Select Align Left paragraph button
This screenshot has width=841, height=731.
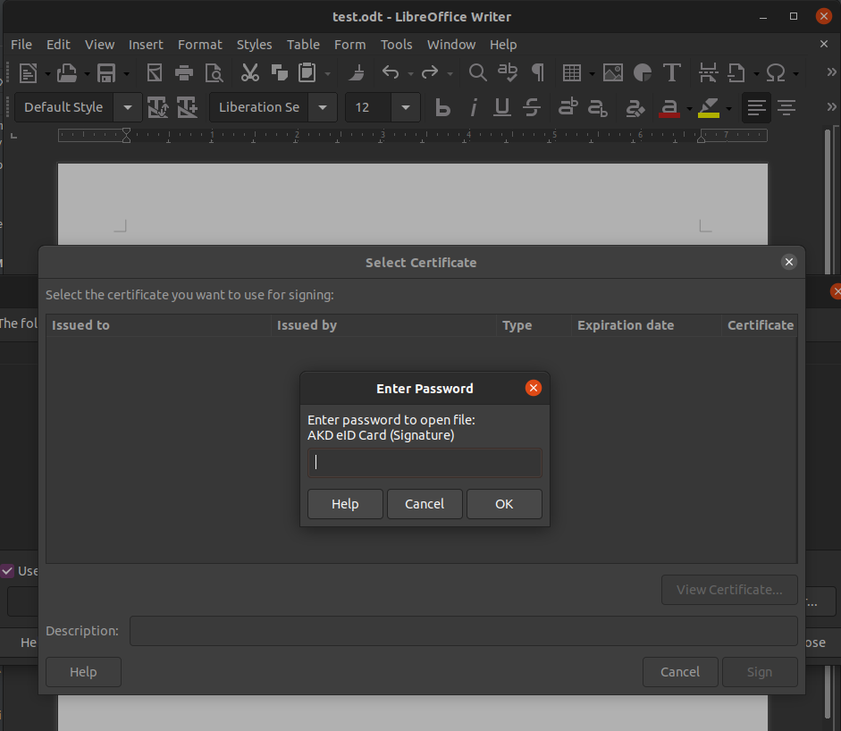point(756,108)
